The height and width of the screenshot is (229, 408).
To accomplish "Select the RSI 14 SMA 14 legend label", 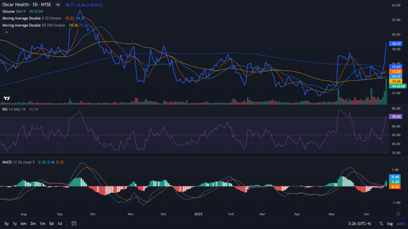I will click(14, 109).
